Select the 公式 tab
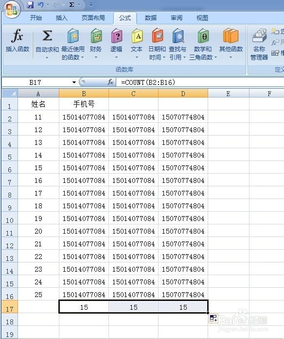The image size is (284, 339). pos(125,18)
